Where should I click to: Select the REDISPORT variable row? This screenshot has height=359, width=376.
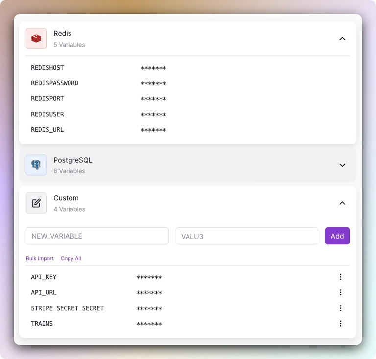point(188,99)
